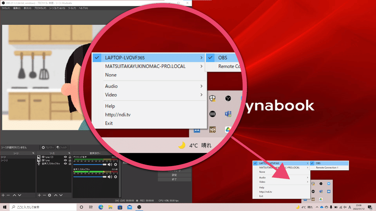Undock the Scenes panel via its header icon
This screenshot has width=376, height=211.
[33, 153]
